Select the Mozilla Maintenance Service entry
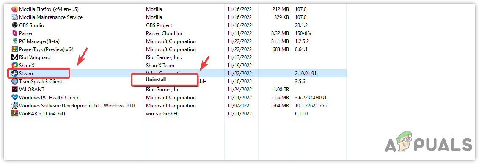This screenshot has height=164, width=479. tap(51, 17)
